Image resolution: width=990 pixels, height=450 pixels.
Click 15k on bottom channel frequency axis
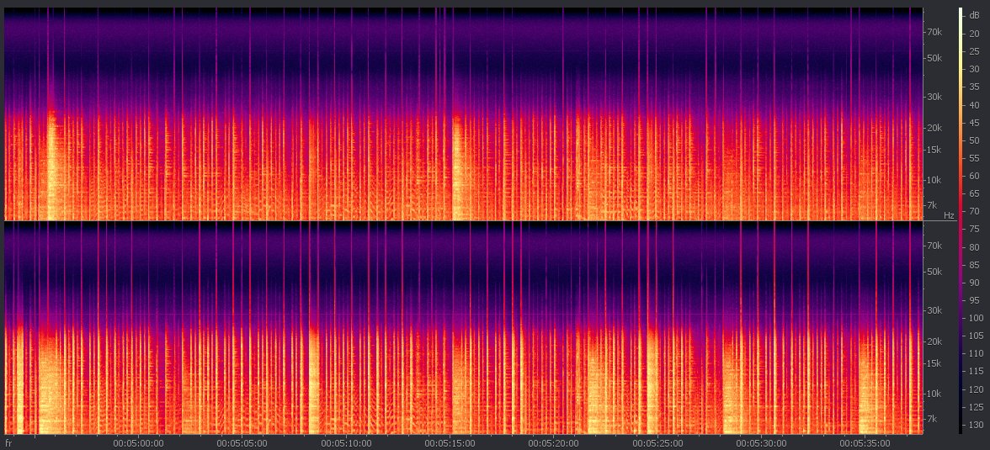click(x=934, y=363)
